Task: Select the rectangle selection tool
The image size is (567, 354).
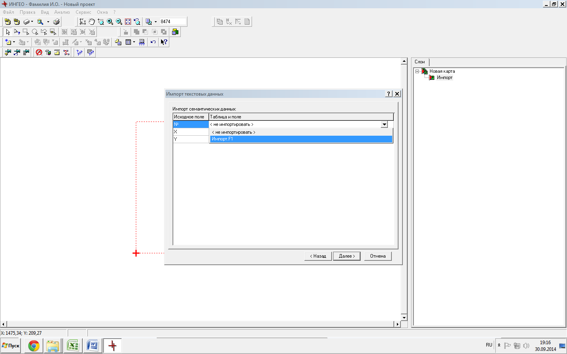Action: point(26,32)
